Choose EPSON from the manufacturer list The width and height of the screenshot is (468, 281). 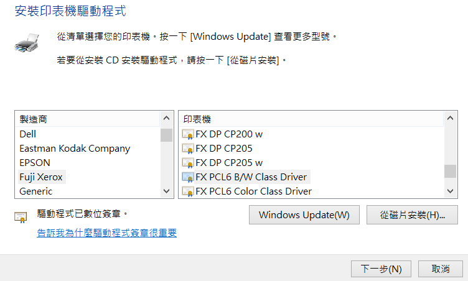[35, 163]
